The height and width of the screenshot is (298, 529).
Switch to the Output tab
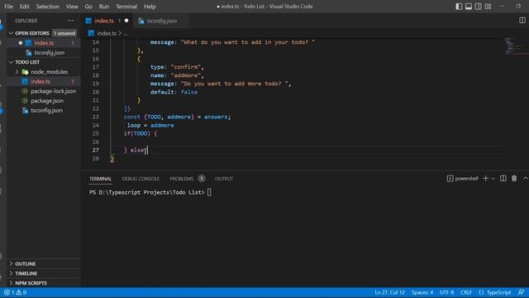point(224,179)
